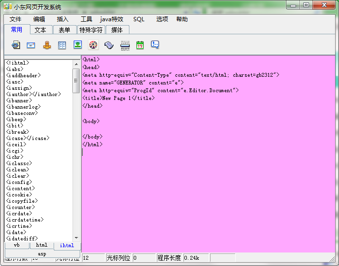
Task: Click the app icon in the title bar
Action: click(x=8, y=7)
